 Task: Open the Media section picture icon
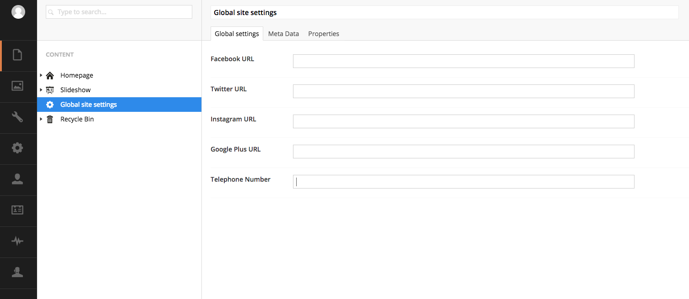pos(17,86)
